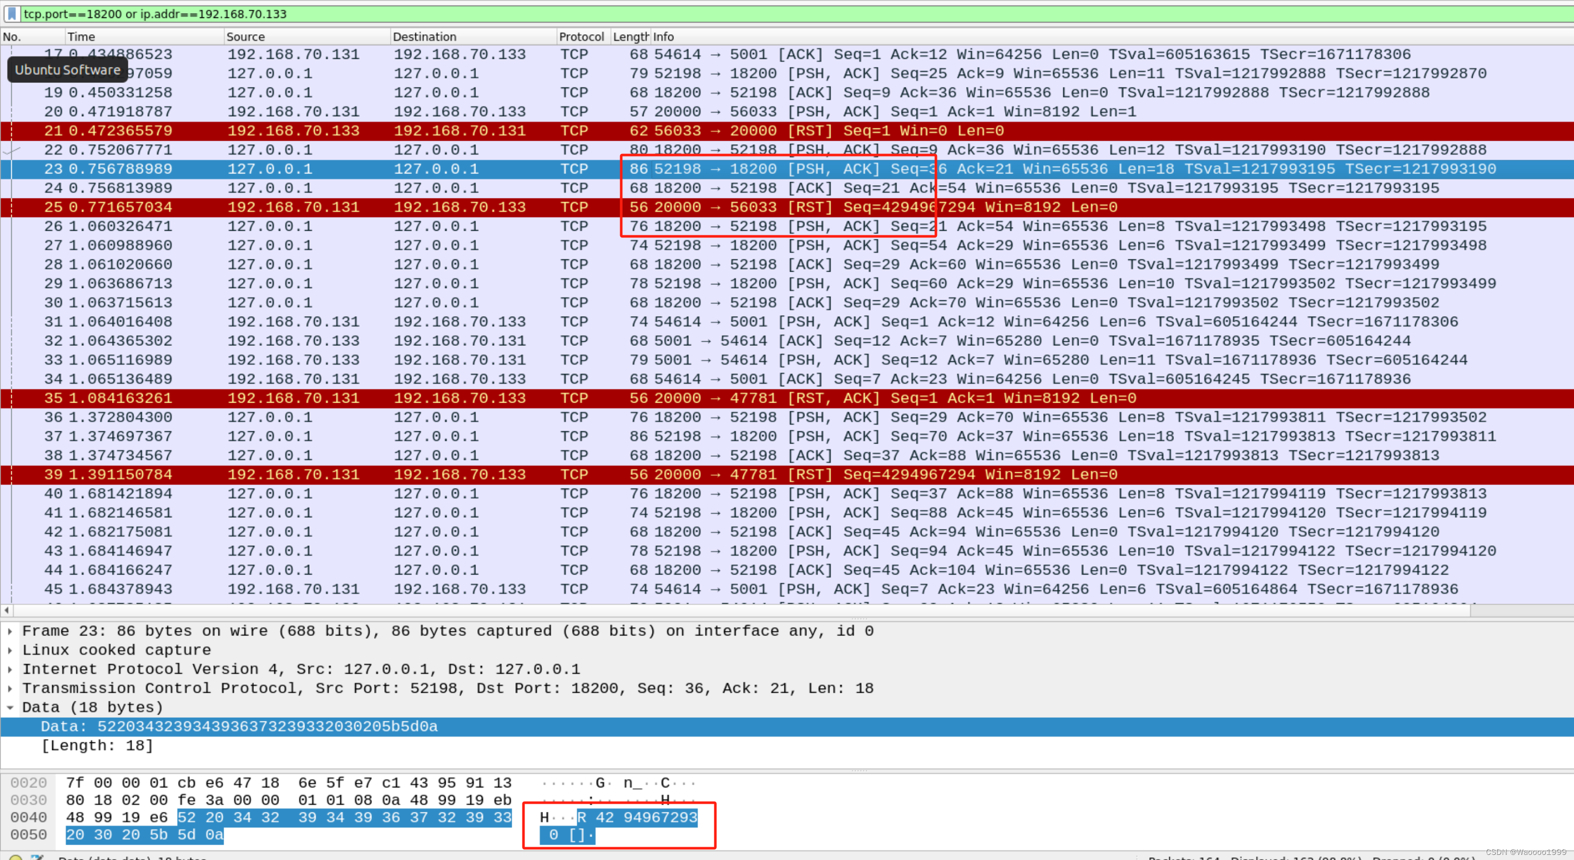This screenshot has width=1574, height=860.
Task: Sort by the Source column header
Action: (x=307, y=37)
